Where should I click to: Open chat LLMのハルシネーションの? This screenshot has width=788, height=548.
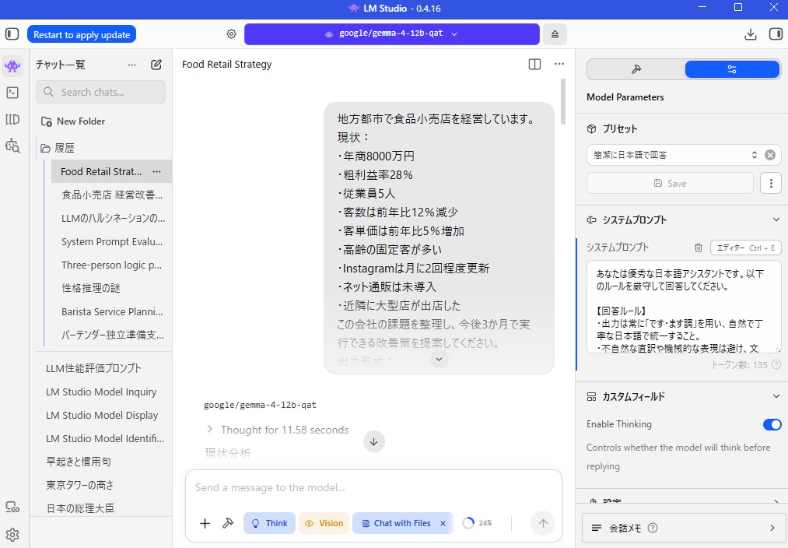[111, 218]
